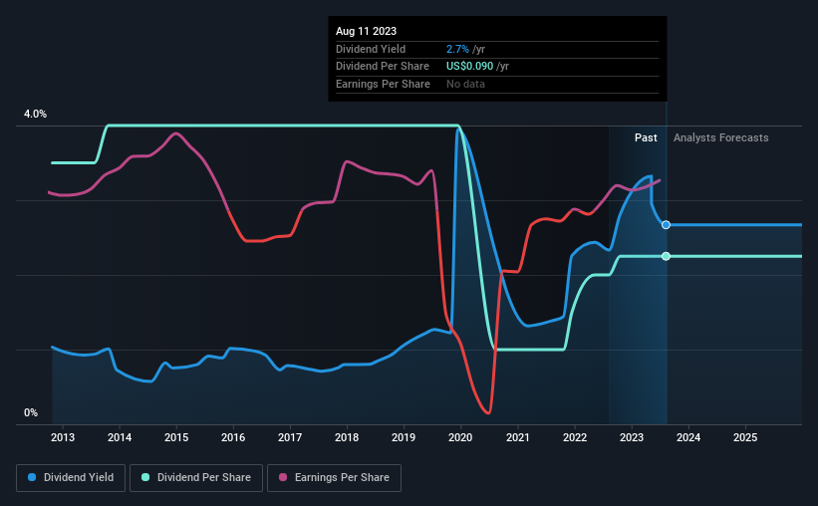Select the Past section label
Viewport: 818px width, 506px height.
[x=646, y=137]
